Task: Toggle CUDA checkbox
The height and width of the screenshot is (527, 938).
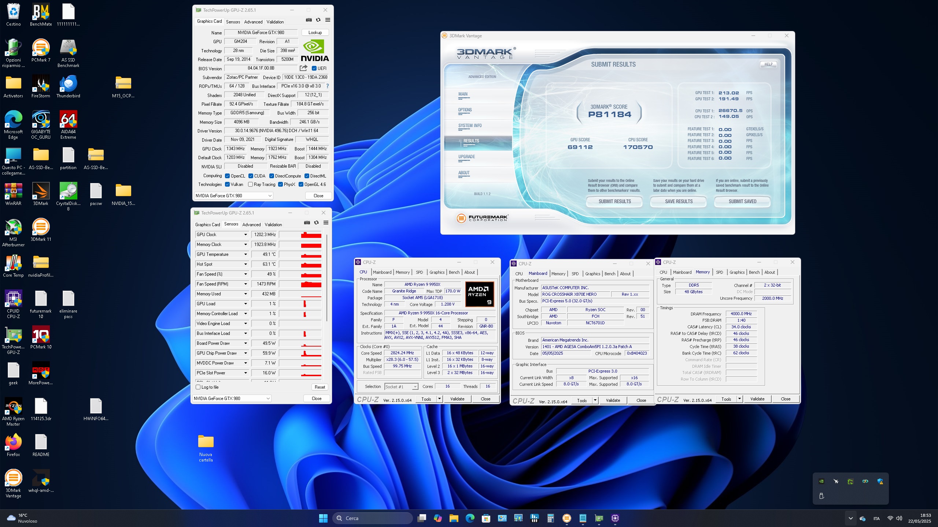Action: (251, 176)
